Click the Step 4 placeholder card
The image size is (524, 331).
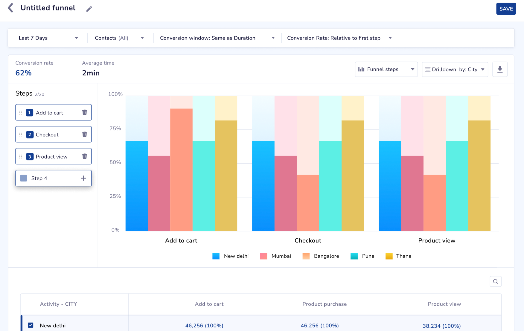pyautogui.click(x=53, y=178)
